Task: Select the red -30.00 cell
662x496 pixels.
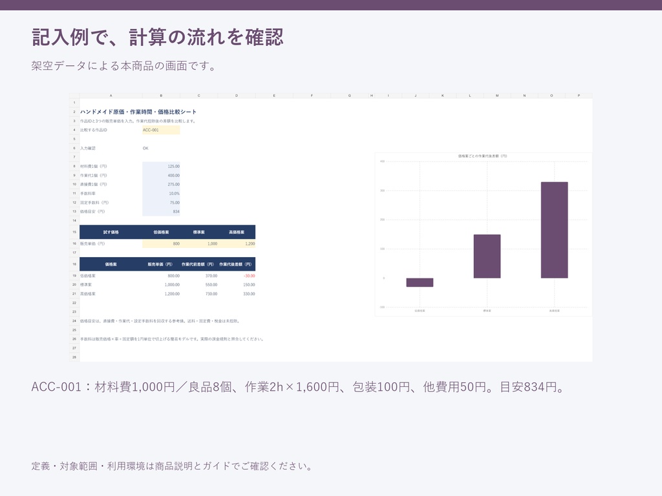Action: (237, 276)
